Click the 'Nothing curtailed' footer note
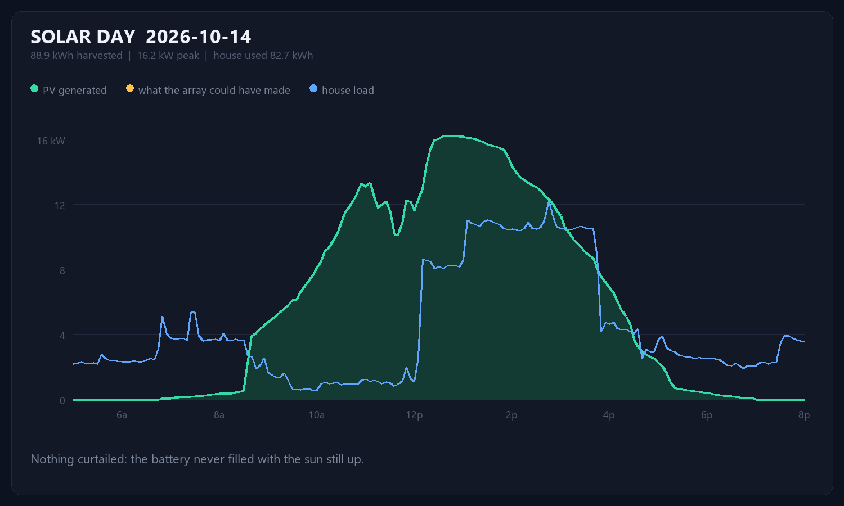Image resolution: width=844 pixels, height=506 pixels. click(x=197, y=459)
